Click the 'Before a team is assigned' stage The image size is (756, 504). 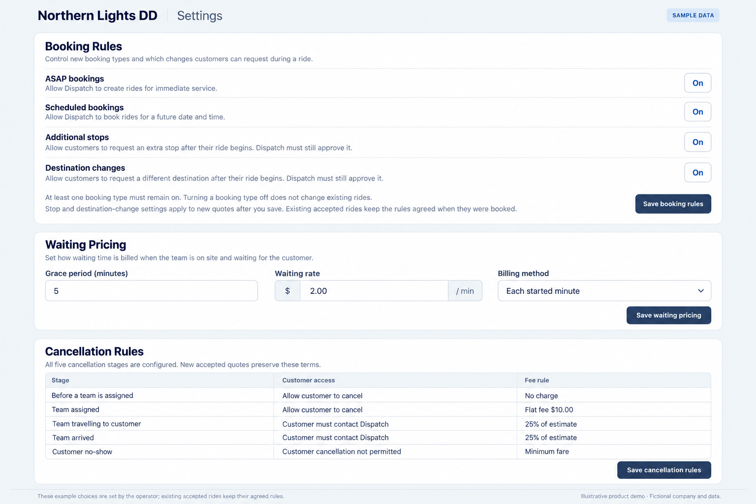93,395
